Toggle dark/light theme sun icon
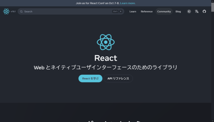 (x=189, y=12)
